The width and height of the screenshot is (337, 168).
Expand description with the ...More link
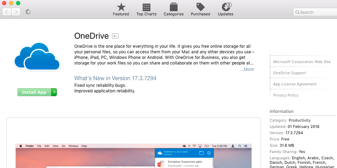tap(247, 69)
